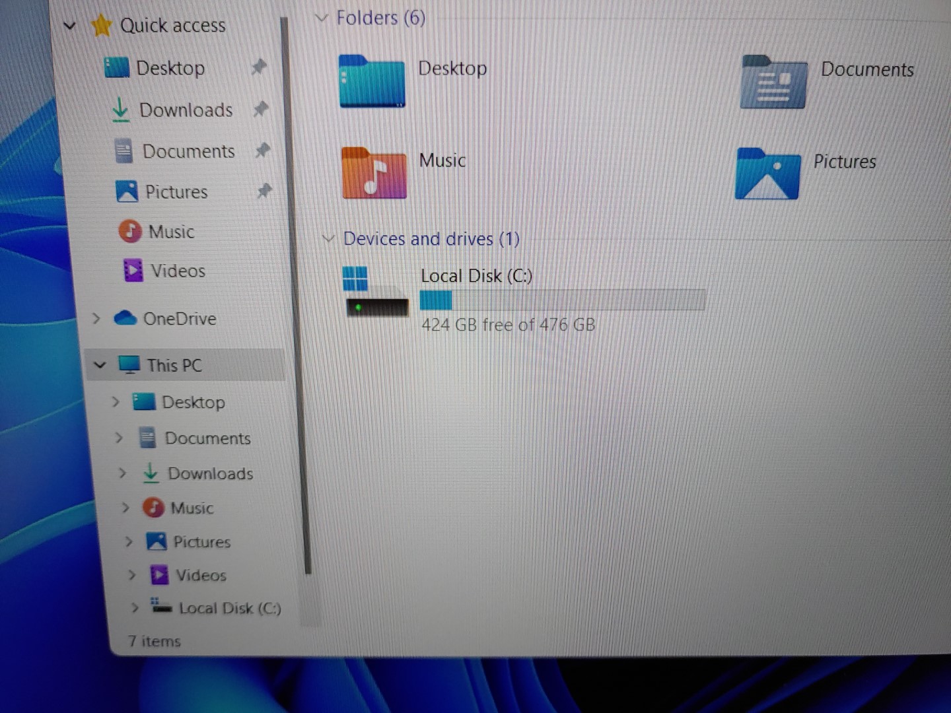Image resolution: width=951 pixels, height=713 pixels.
Task: Click Videos icon under This PC tree
Action: click(x=159, y=575)
